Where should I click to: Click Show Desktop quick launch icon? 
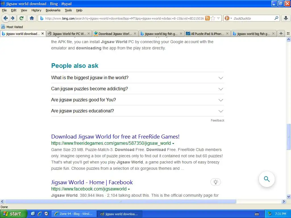33,214
